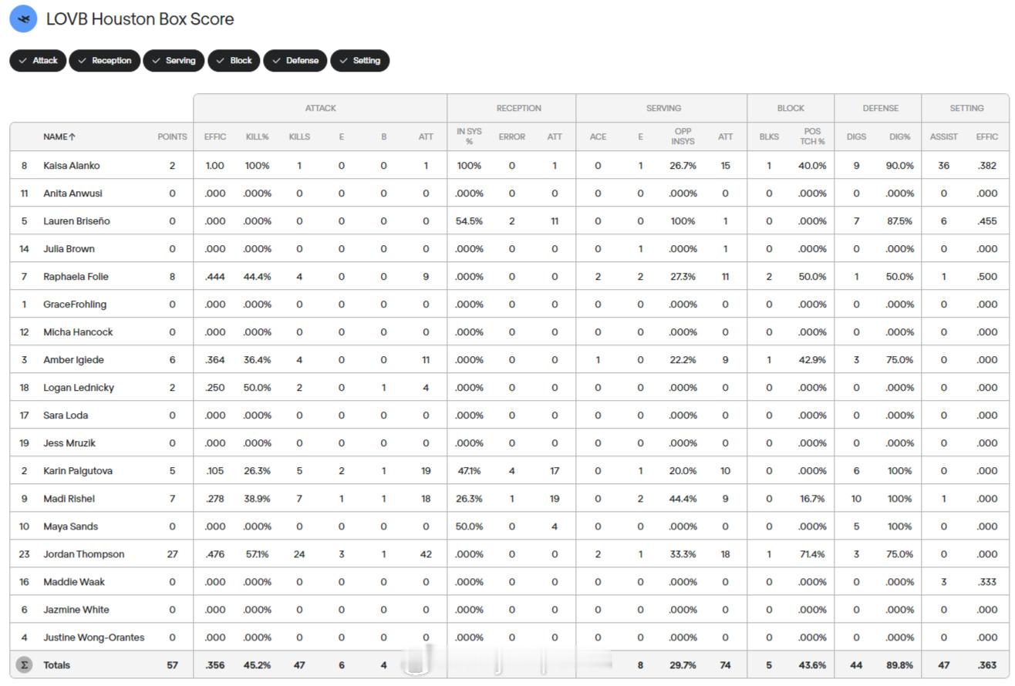The width and height of the screenshot is (1015, 686).
Task: Click Lauren Briseño's .455 setting efficiency
Action: (986, 221)
